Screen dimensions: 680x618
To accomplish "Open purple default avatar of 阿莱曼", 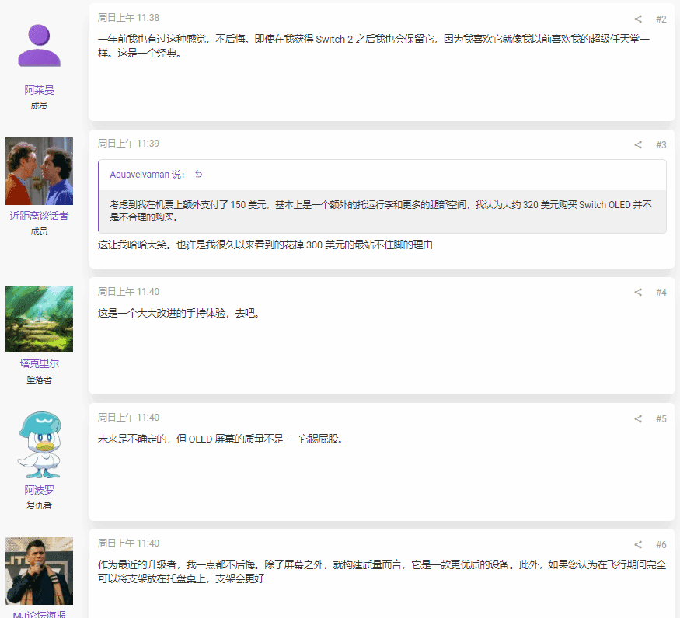I will pos(39,46).
